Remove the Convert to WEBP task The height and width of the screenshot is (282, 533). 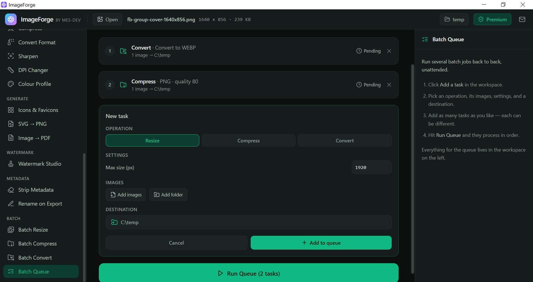pos(389,51)
